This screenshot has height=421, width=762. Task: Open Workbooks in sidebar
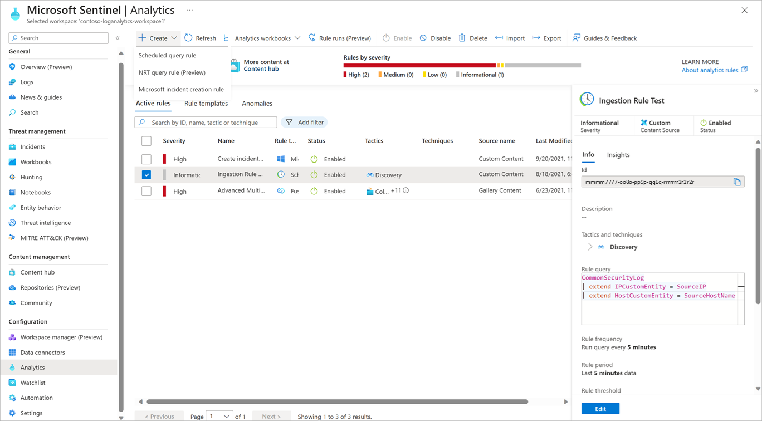[36, 162]
